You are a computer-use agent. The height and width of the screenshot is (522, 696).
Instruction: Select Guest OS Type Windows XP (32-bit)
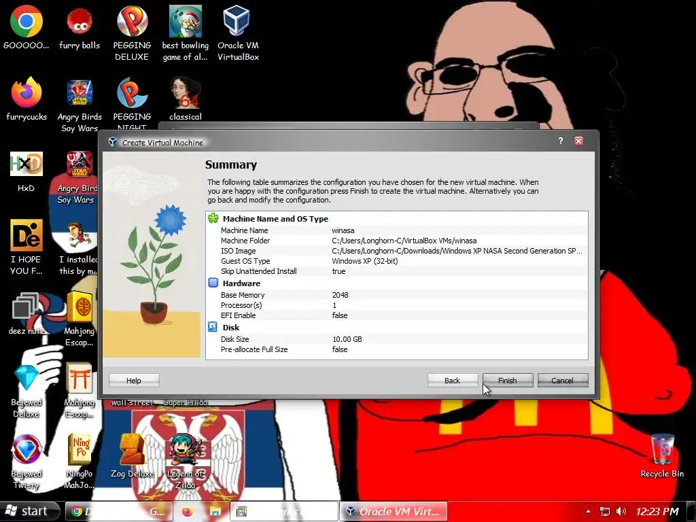pos(365,261)
